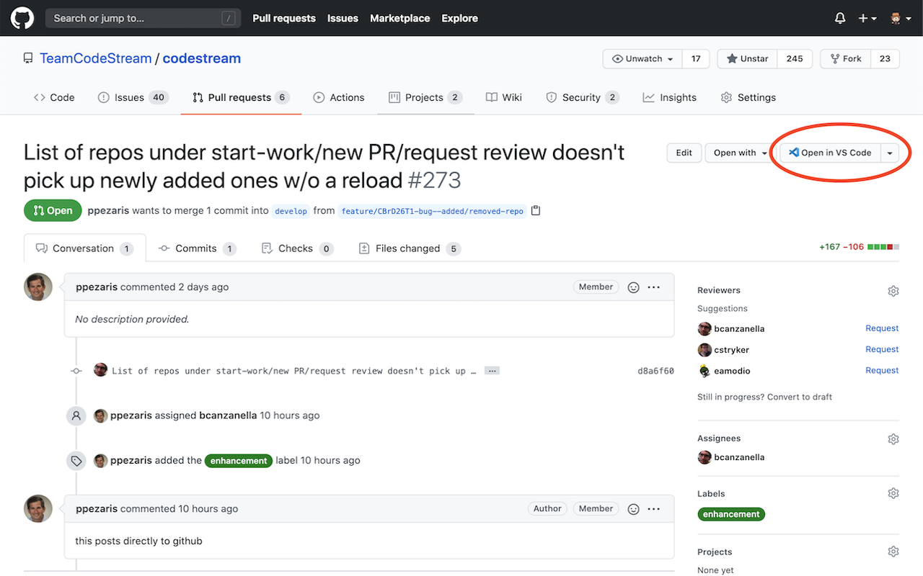
Task: Open the 17 watchers count
Action: point(696,58)
